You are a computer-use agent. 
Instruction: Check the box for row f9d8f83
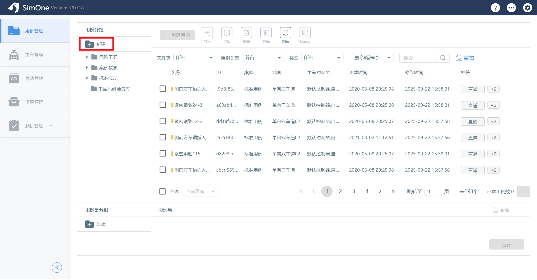pos(163,89)
